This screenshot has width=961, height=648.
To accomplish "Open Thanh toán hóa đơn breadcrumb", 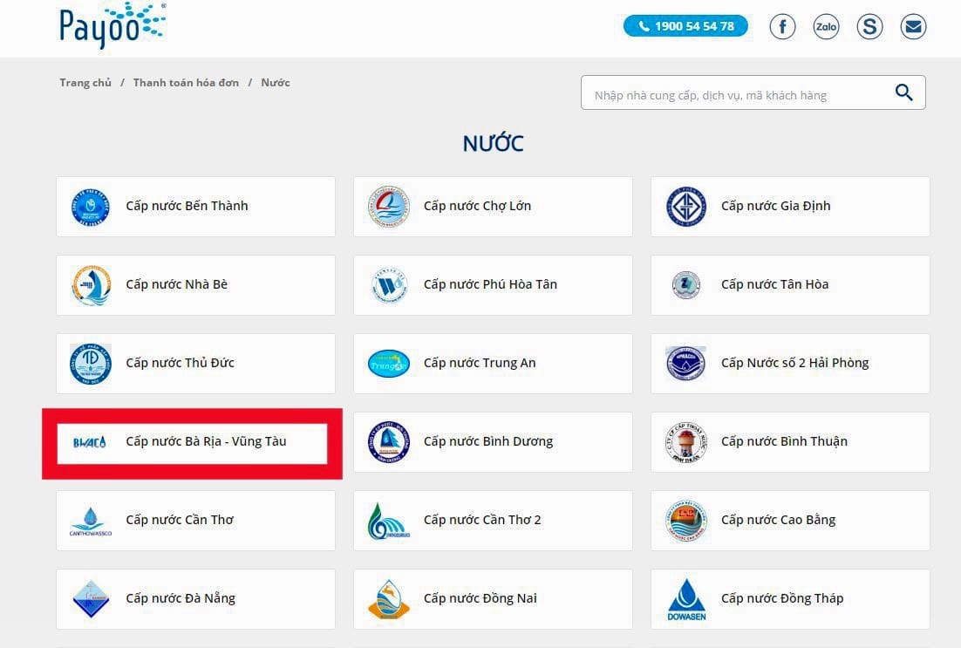I will [187, 82].
